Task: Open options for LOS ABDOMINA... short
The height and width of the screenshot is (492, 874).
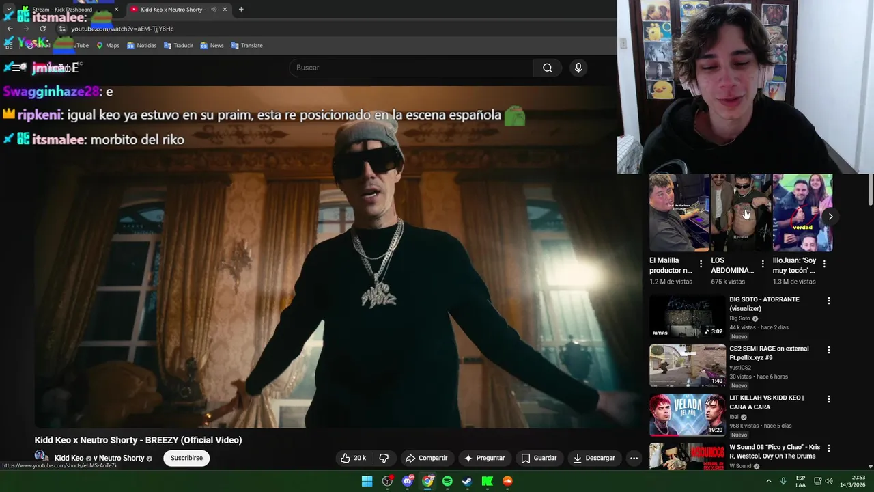Action: point(763,264)
